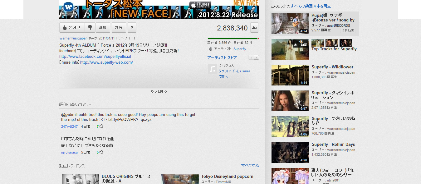Open Superfly - Rollin' Days thumbnail
Viewport: 421px width, 184px height.
click(x=290, y=152)
